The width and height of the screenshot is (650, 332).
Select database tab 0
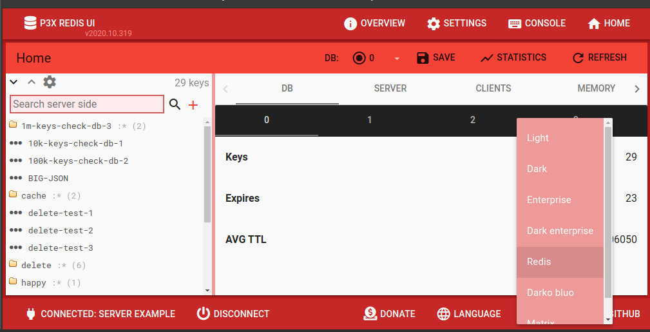[x=267, y=120]
